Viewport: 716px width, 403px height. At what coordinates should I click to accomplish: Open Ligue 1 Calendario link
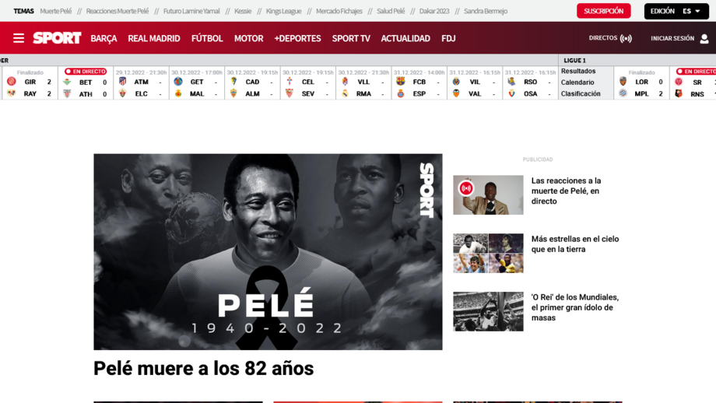pyautogui.click(x=577, y=82)
